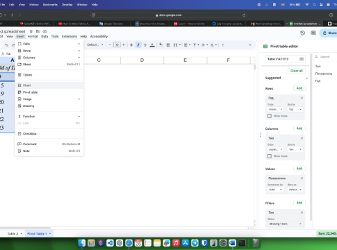This screenshot has height=250, width=337.
Task: Choose Sheet in the Insert menu
Action: click(x=49, y=65)
